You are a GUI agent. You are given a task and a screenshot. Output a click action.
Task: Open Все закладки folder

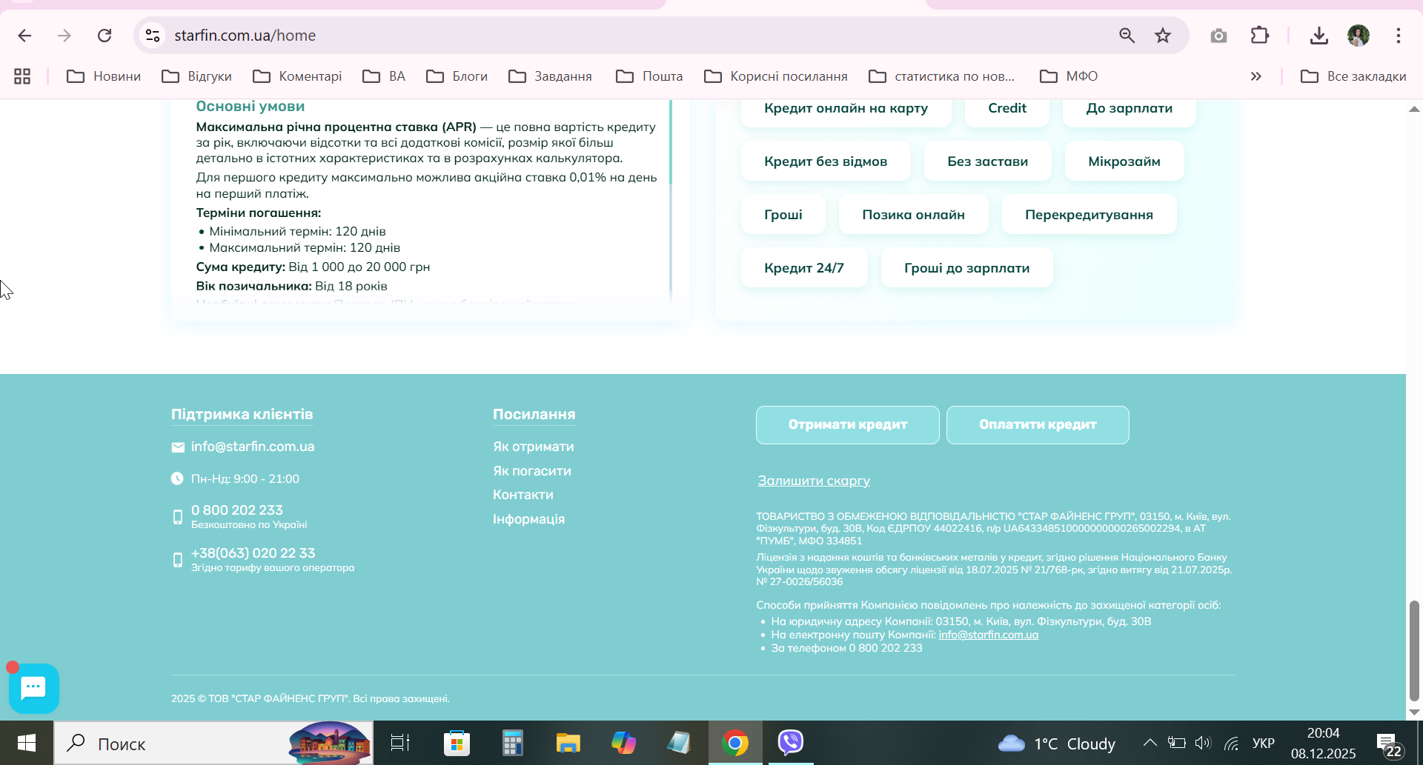1353,76
